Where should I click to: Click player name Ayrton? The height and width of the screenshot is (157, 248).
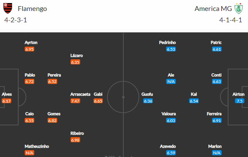coord(31,43)
